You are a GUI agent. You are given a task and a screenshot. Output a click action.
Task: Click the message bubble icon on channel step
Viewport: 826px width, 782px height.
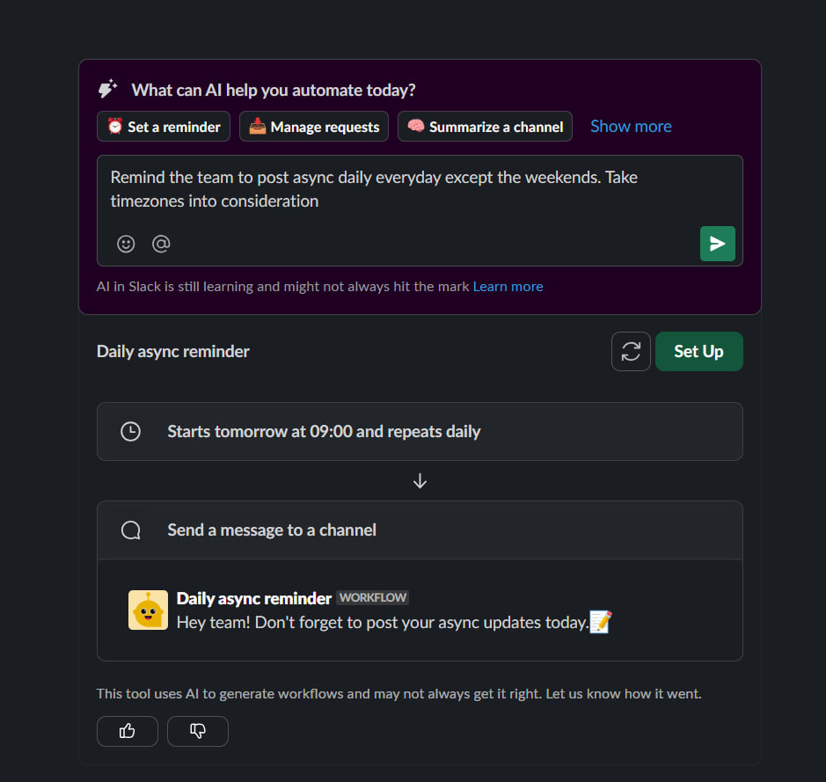[130, 530]
